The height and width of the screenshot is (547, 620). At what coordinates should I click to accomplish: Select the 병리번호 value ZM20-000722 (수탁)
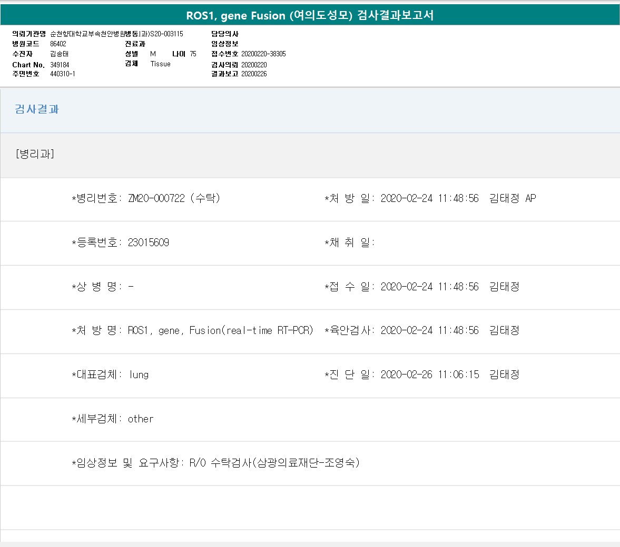(x=174, y=198)
